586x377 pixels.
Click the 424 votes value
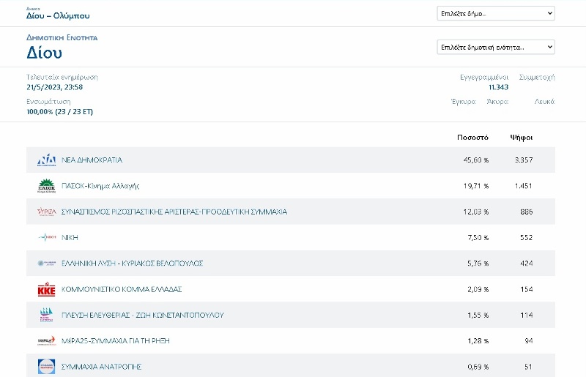click(x=527, y=264)
